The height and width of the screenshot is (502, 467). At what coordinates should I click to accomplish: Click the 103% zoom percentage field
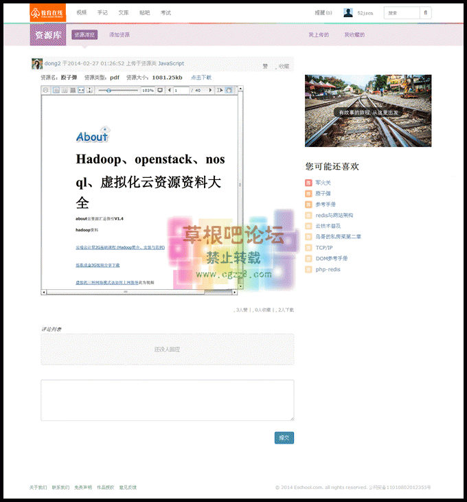[x=148, y=91]
